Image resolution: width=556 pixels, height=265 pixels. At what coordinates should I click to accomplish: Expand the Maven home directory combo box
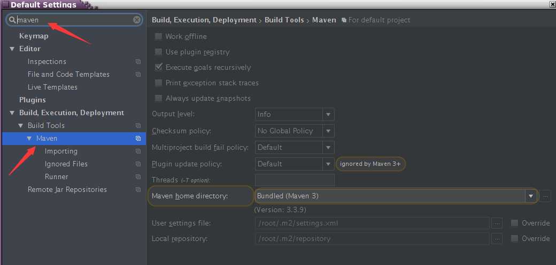click(x=530, y=196)
